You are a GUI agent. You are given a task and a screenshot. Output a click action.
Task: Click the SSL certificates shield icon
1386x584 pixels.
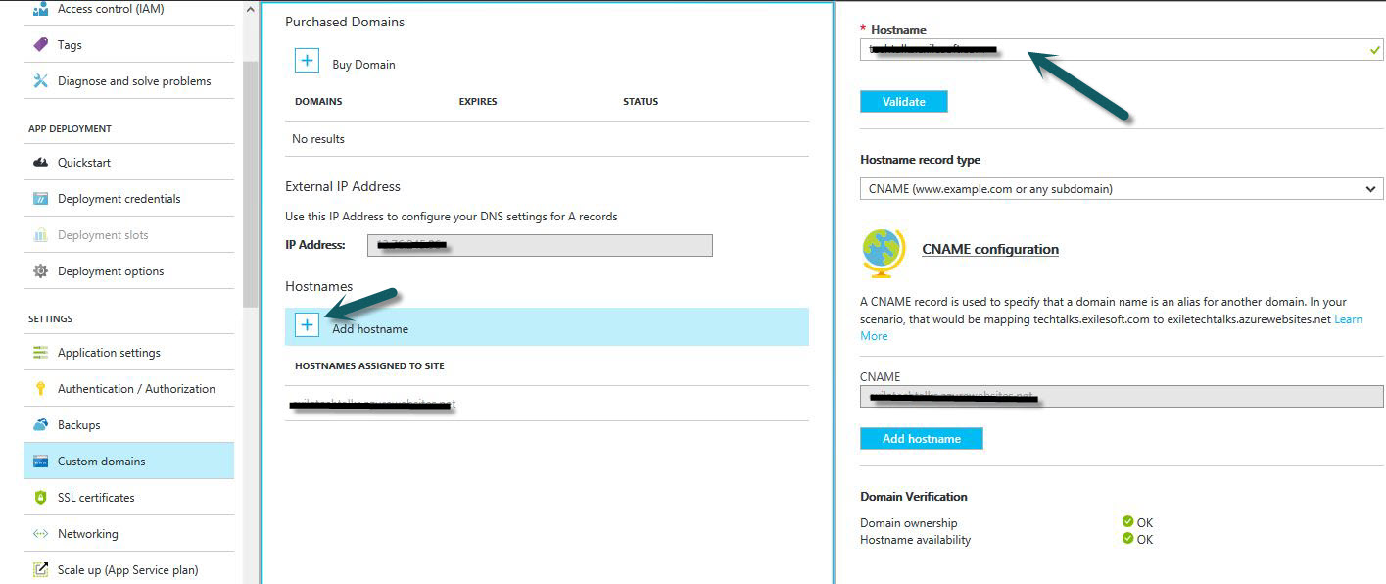40,498
